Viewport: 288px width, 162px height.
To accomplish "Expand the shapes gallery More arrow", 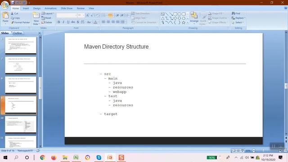I will point(188,22).
